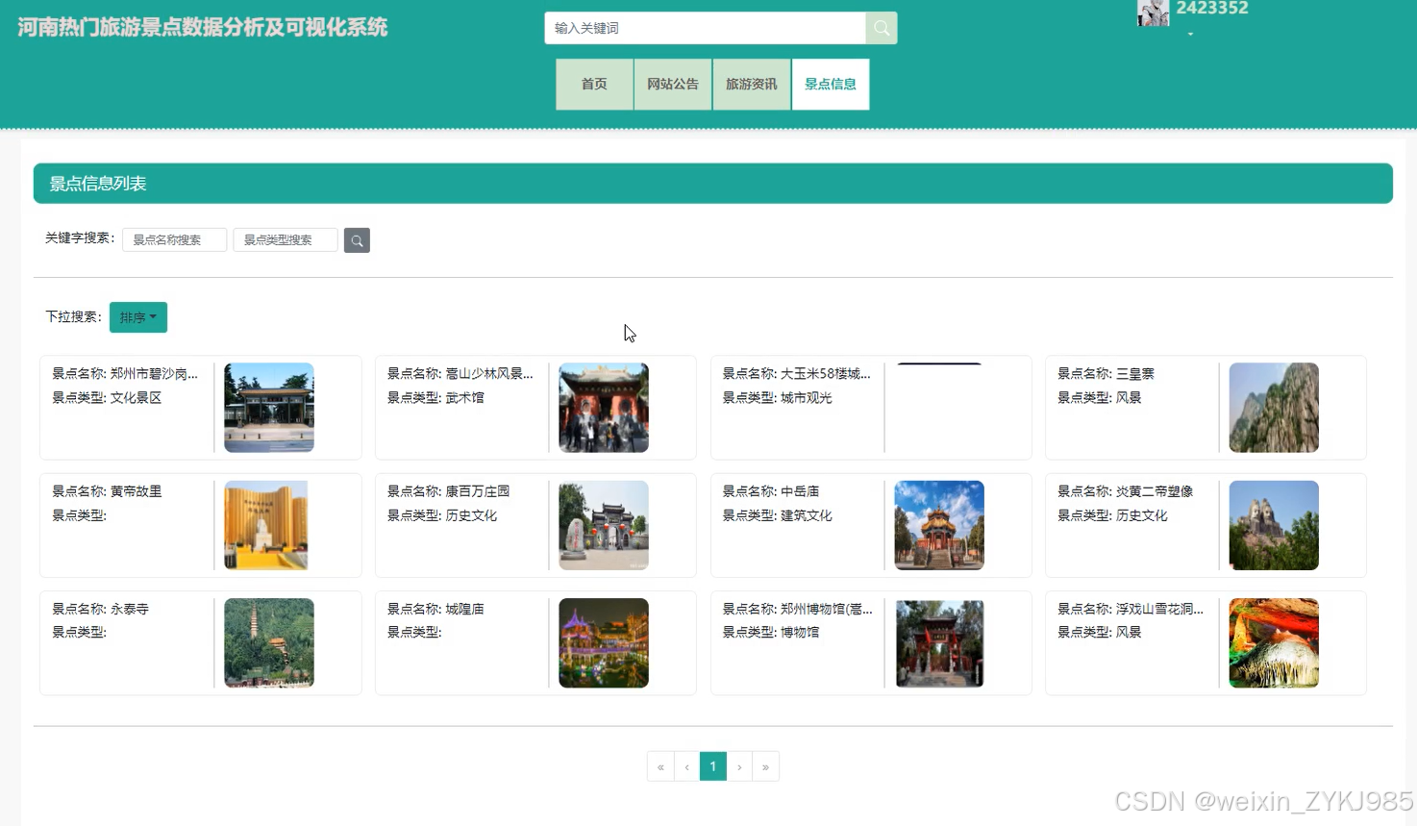Click the next page arrow button
Viewport: 1417px width, 826px height.
pyautogui.click(x=739, y=766)
